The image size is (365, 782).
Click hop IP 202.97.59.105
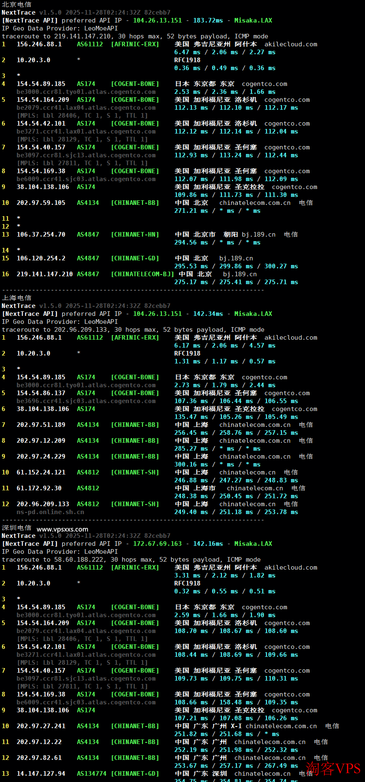[x=41, y=203]
